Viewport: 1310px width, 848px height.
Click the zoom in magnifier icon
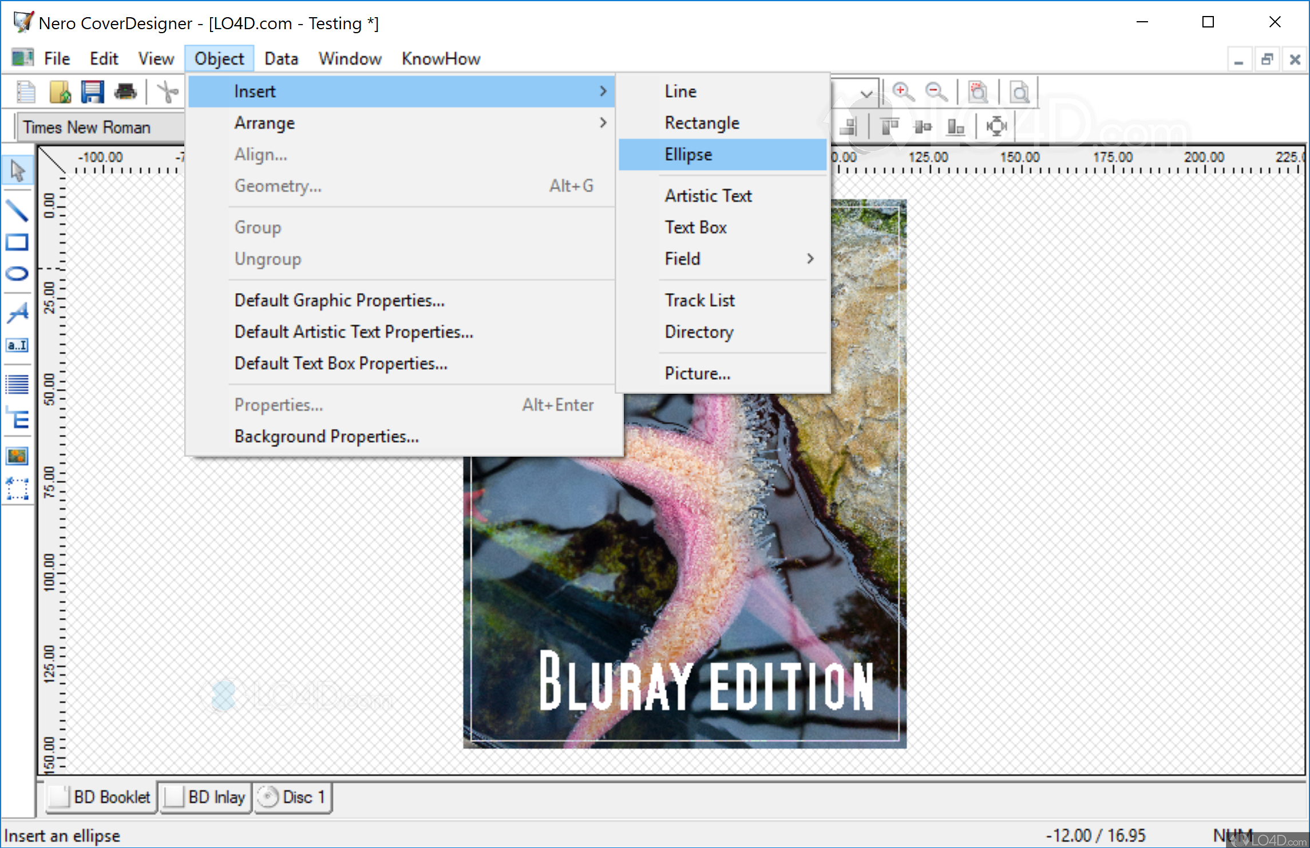(903, 92)
